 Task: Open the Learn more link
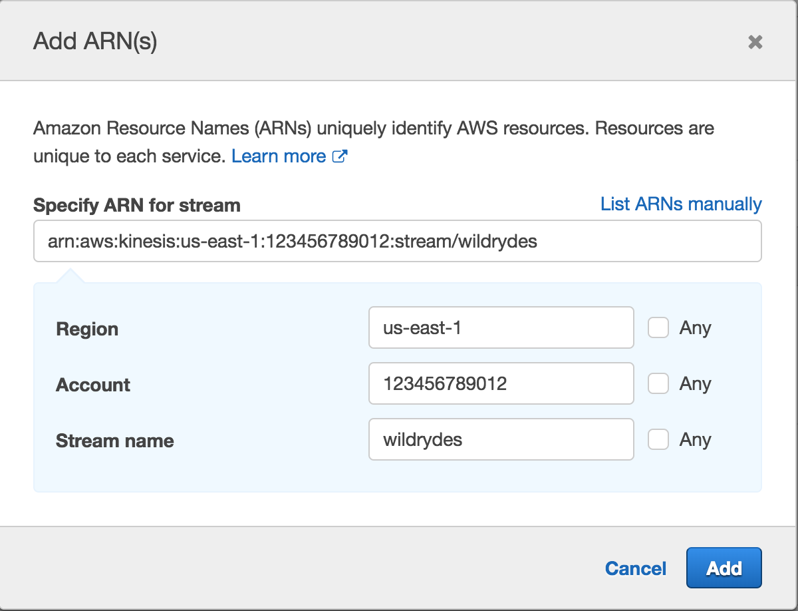(x=279, y=156)
